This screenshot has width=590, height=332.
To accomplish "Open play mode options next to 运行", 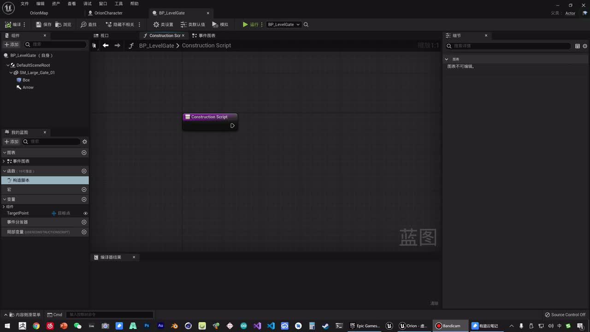I will (262, 24).
